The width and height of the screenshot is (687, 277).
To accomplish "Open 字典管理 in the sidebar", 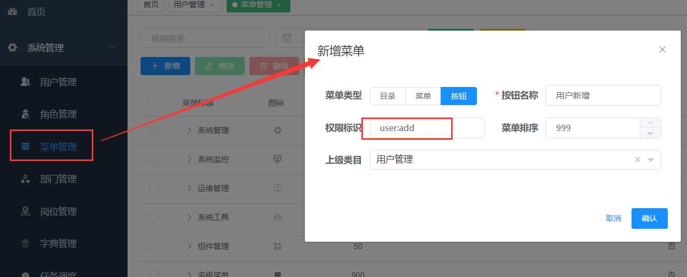I will click(x=58, y=243).
